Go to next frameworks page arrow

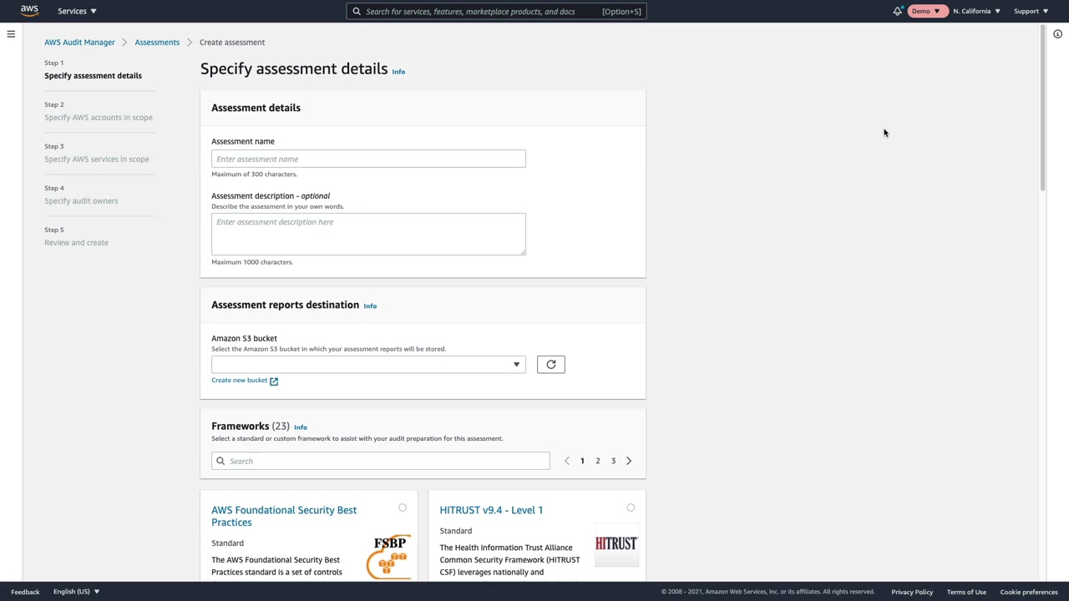pyautogui.click(x=629, y=461)
